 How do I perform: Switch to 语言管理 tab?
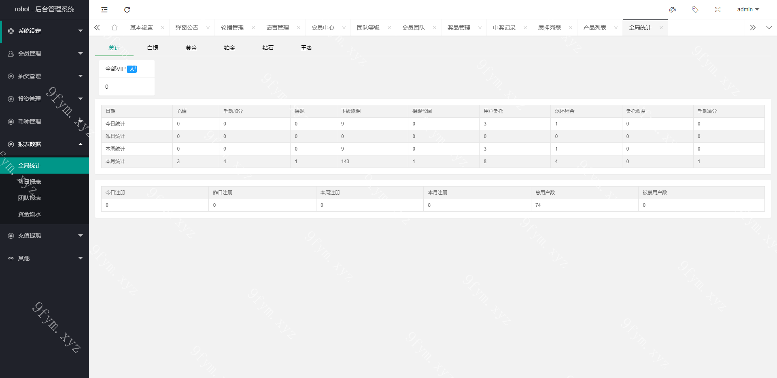tap(278, 28)
